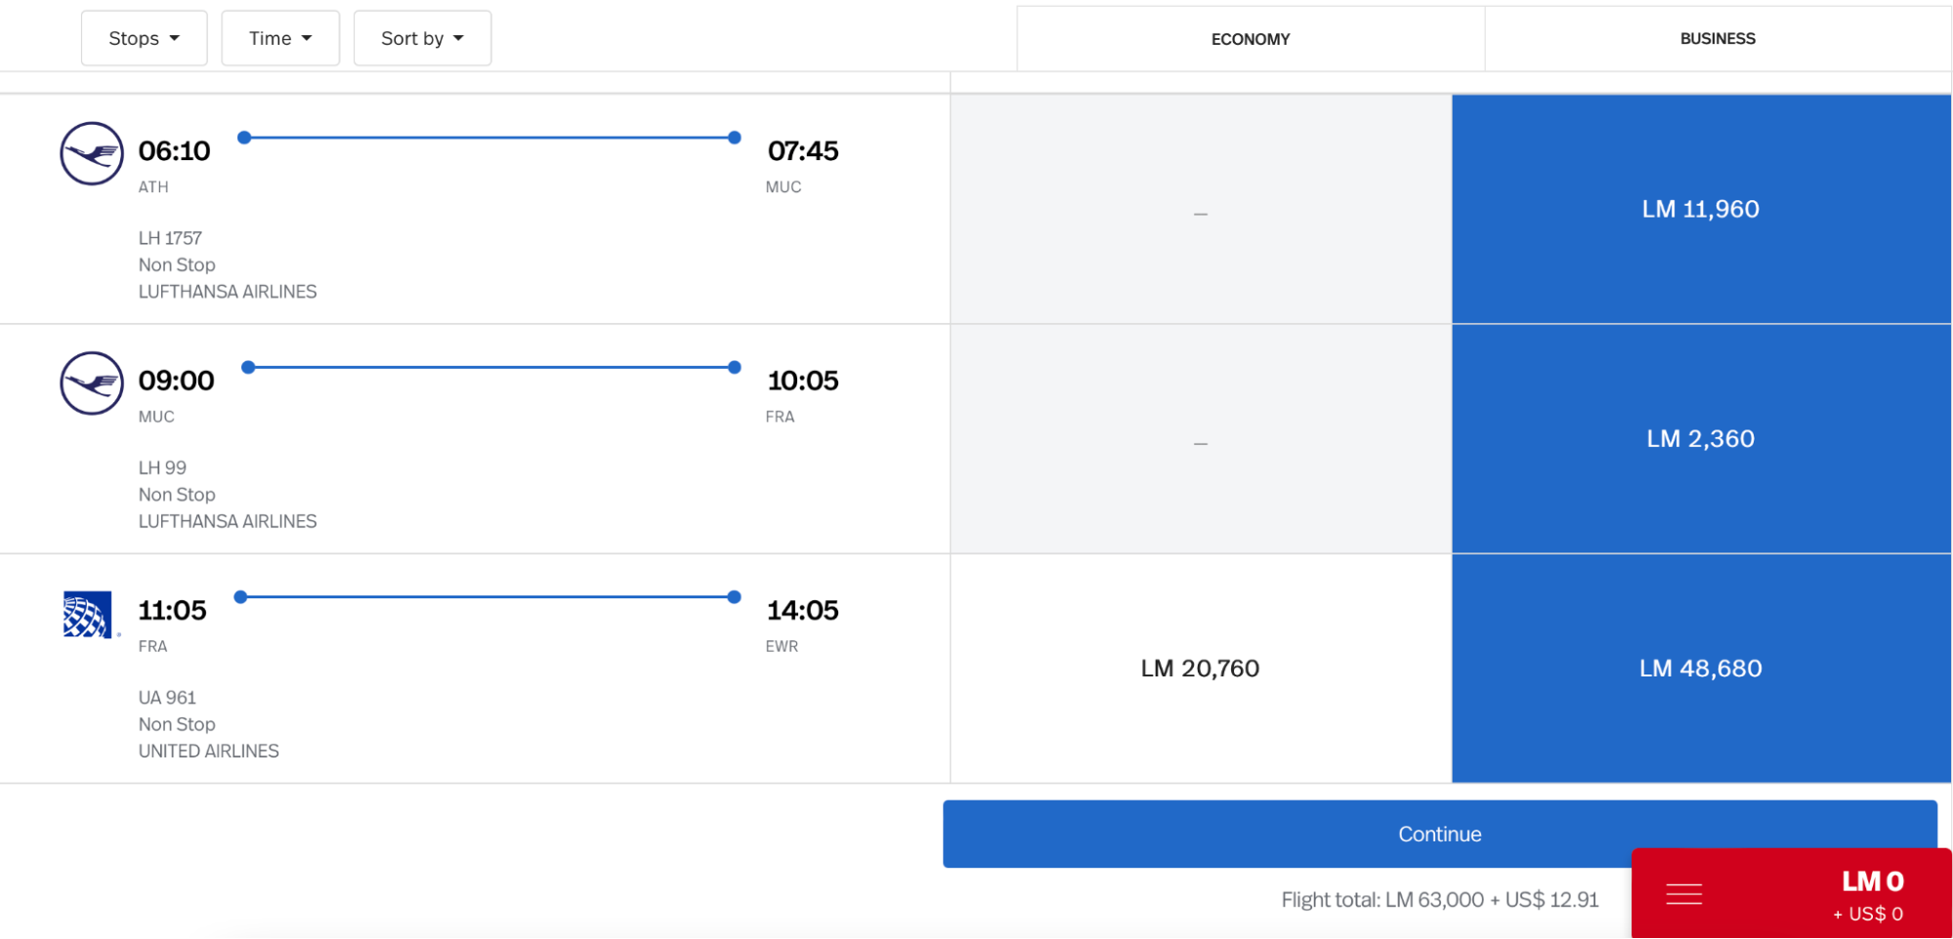1953x939 pixels.
Task: Click flight number UA 961
Action: (167, 698)
